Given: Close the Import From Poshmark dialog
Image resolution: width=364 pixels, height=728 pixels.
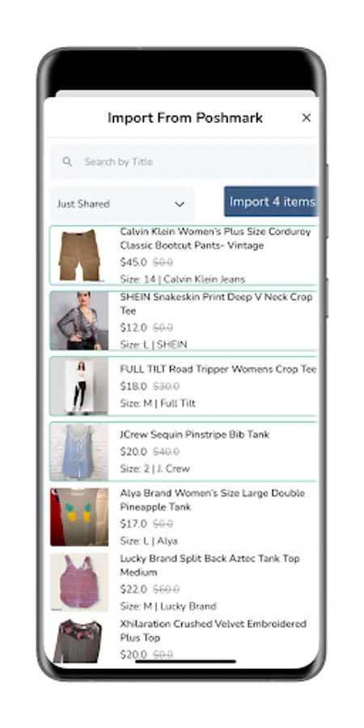Looking at the screenshot, I should pyautogui.click(x=306, y=118).
